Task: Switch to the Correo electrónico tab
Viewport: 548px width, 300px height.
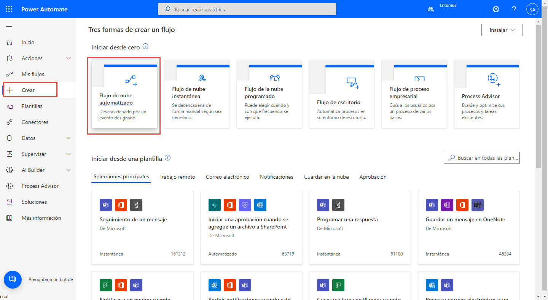Action: coord(228,177)
